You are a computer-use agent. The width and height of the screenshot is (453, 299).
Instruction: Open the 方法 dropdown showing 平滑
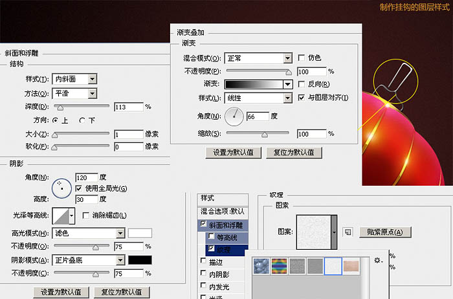click(74, 93)
